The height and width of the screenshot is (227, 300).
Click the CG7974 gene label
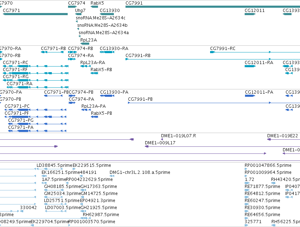(76, 3)
